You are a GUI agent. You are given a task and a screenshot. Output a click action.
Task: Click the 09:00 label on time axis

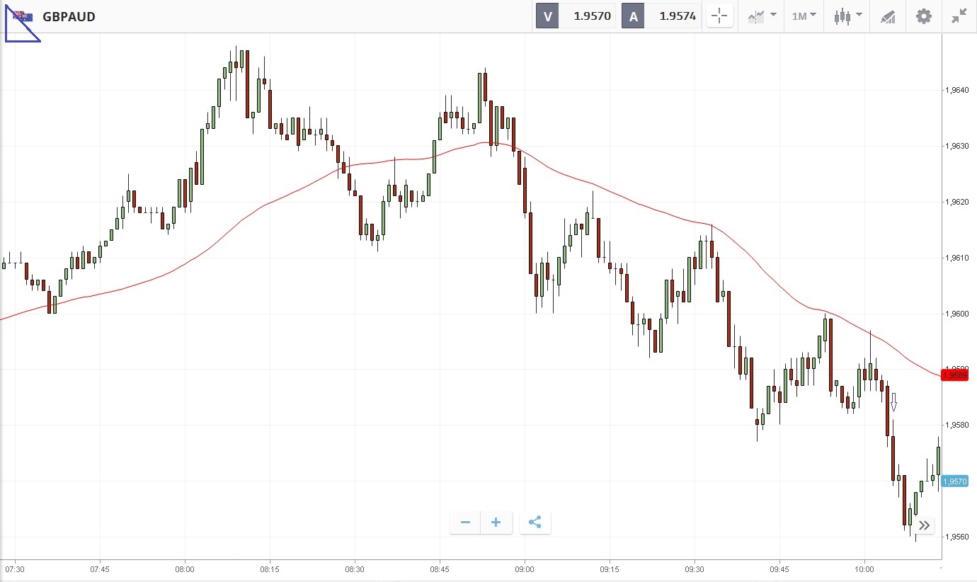tap(525, 569)
